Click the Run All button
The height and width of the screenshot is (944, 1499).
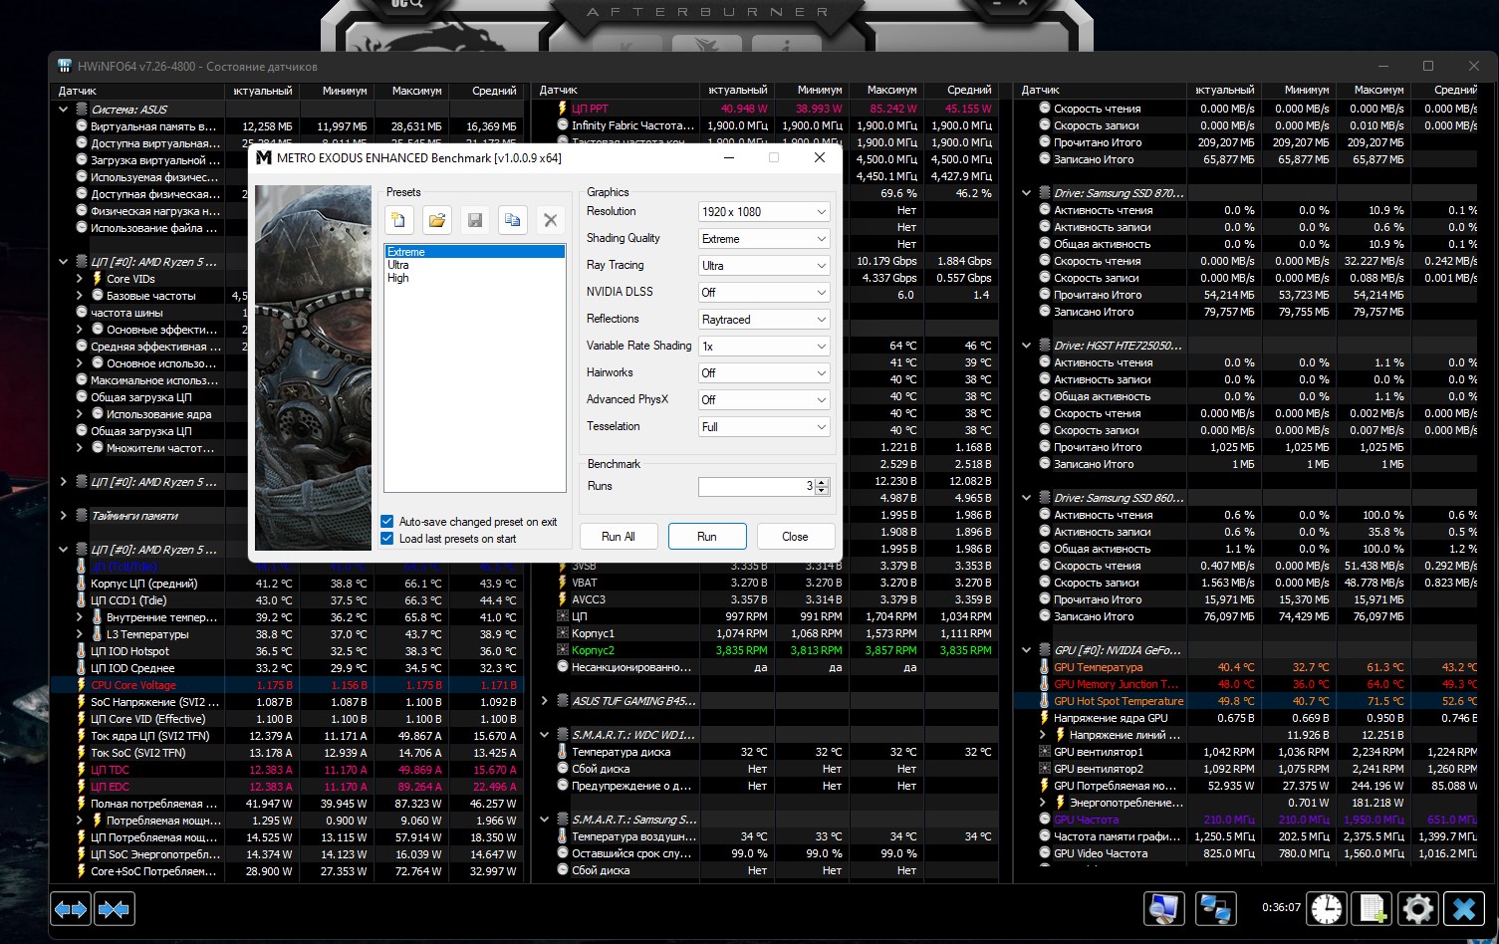[x=619, y=537]
